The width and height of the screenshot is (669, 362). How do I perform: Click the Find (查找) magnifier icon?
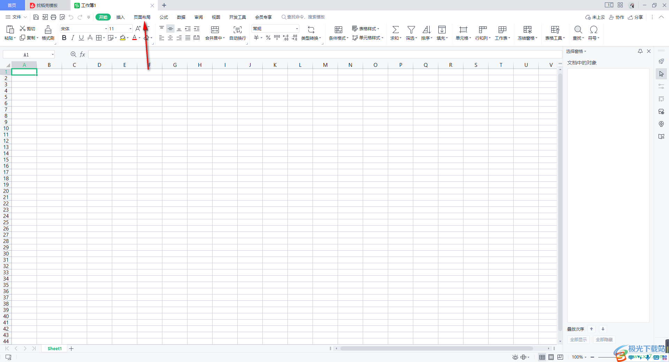tap(578, 30)
